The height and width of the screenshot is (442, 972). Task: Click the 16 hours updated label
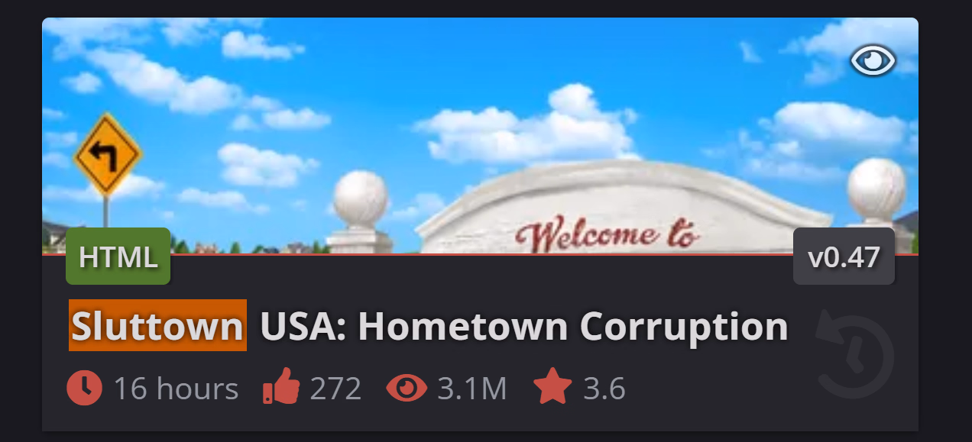click(176, 389)
